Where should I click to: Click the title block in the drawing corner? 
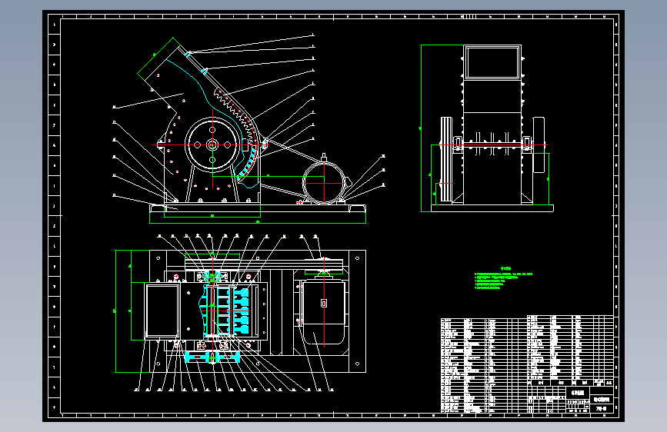point(570,399)
